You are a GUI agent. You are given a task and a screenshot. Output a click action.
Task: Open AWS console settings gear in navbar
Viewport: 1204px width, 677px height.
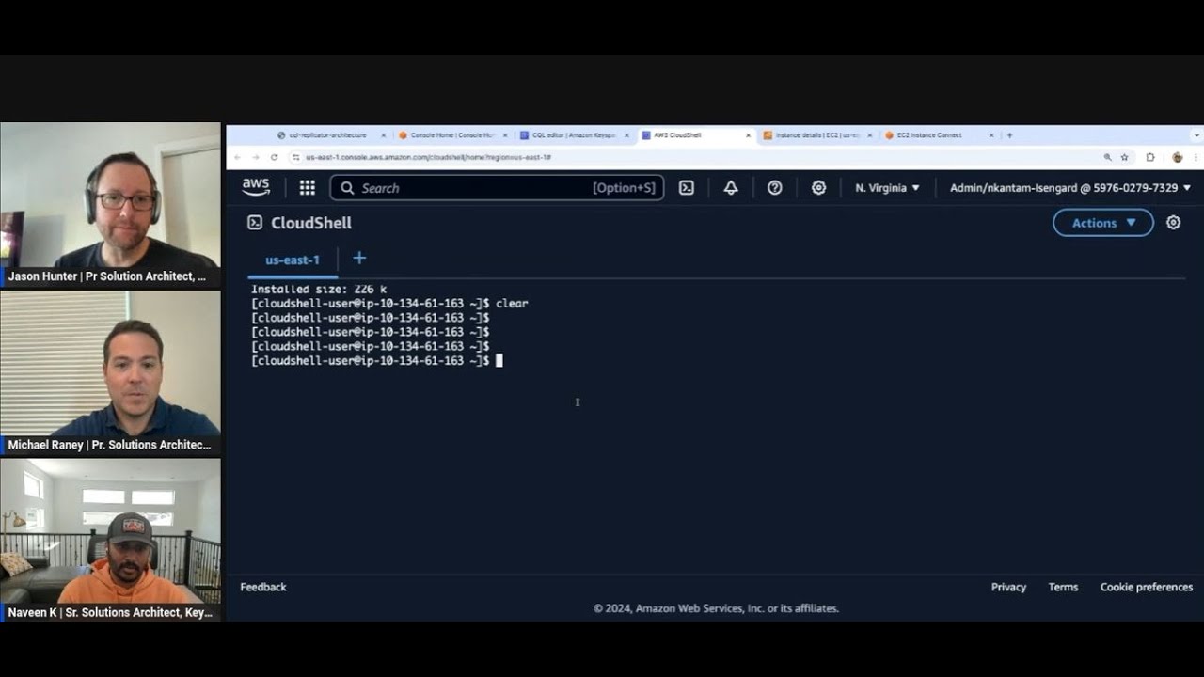click(818, 188)
